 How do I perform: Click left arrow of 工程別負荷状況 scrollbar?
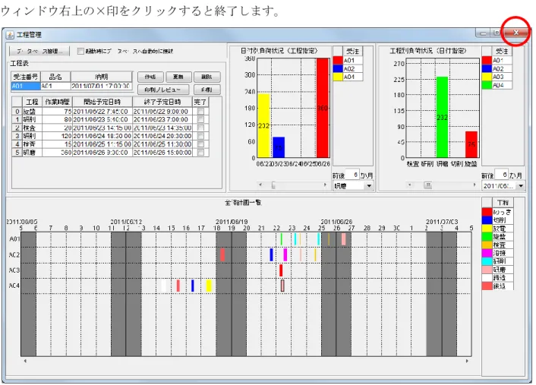[410, 185]
